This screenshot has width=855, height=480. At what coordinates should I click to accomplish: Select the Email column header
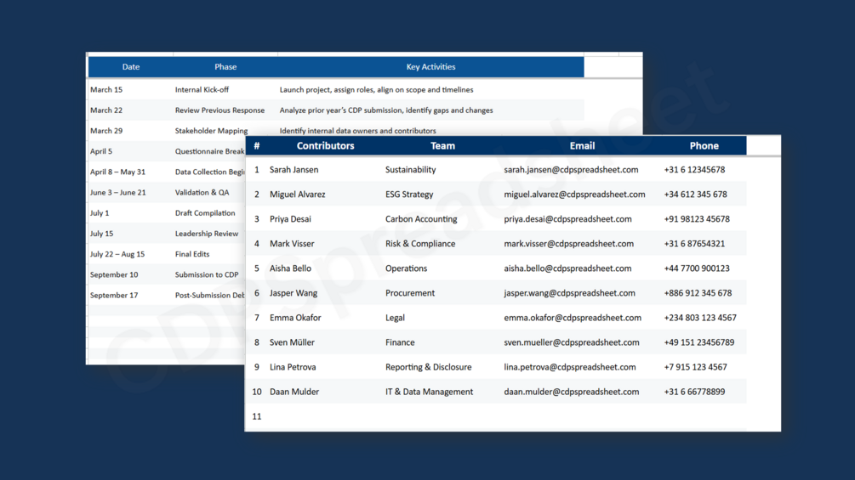click(583, 146)
